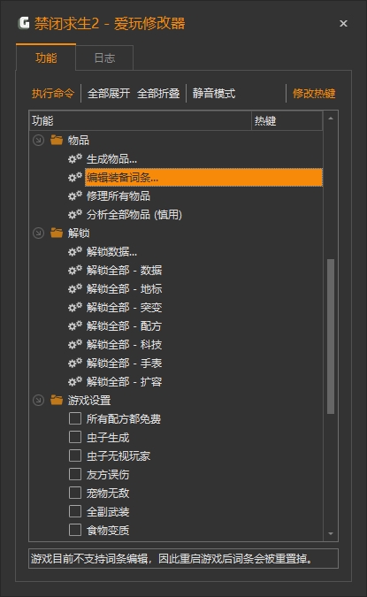The width and height of the screenshot is (367, 597).
Task: Check the 虫子无视玩家 option
Action: [75, 455]
